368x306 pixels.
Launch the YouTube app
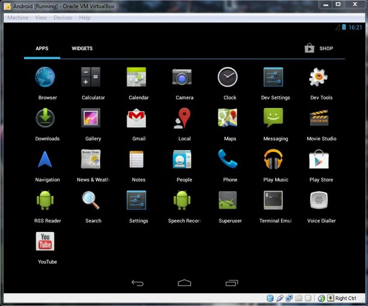[x=45, y=242]
